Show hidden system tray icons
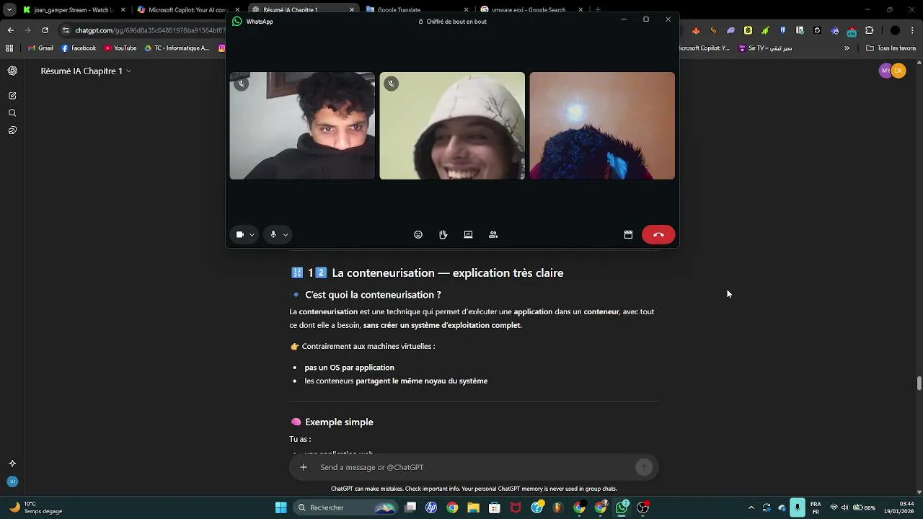 (x=751, y=507)
